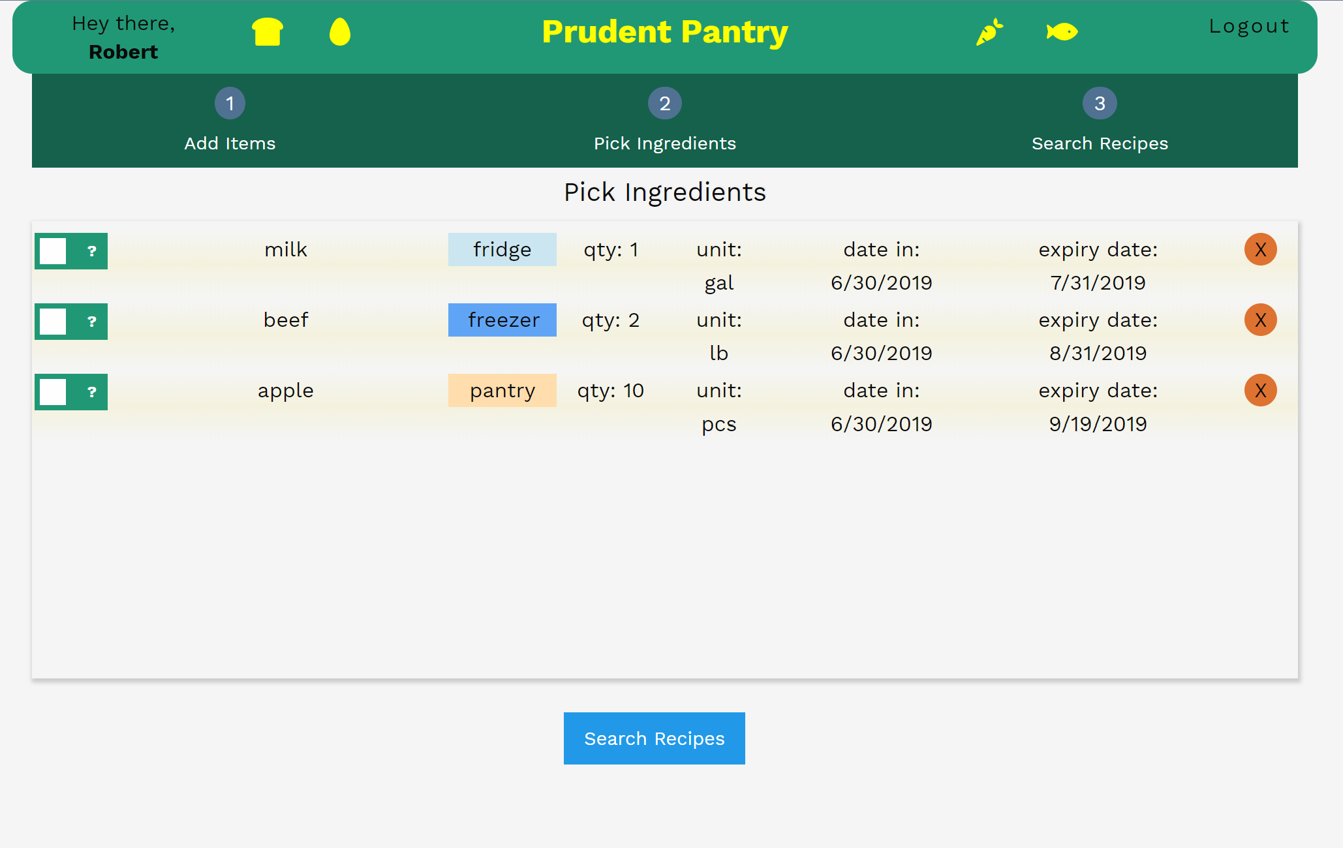Toggle checkbox for milk ingredient
1343x848 pixels.
pos(53,250)
